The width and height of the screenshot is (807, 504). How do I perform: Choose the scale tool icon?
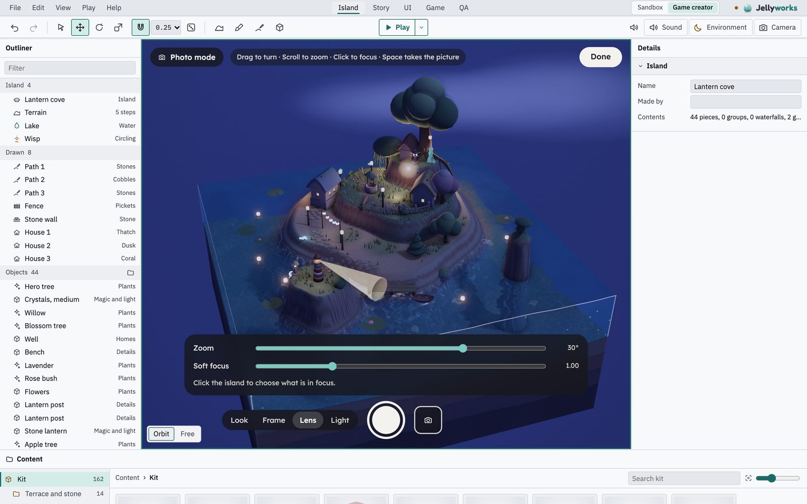[118, 28]
